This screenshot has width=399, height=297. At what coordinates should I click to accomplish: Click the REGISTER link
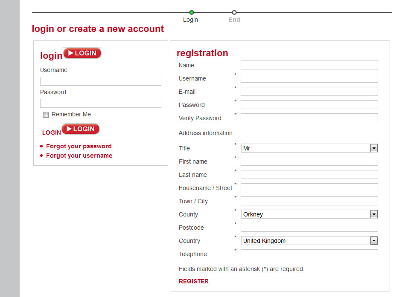coord(194,281)
